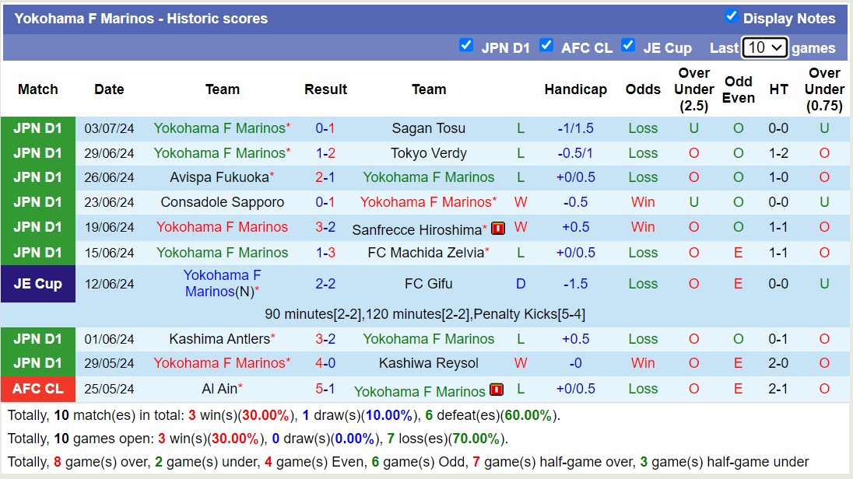Uncheck the AFC CL competition filter
Viewport: 853px width, 479px height.
[x=546, y=45]
